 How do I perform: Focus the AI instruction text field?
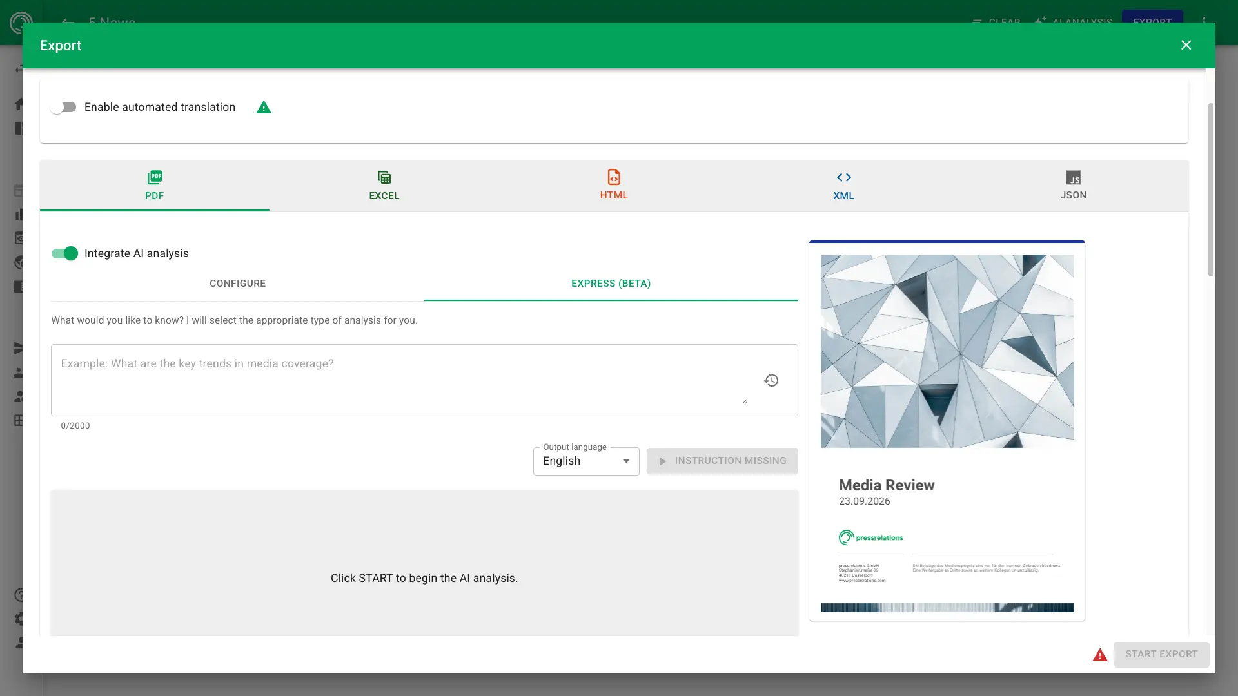[404, 380]
